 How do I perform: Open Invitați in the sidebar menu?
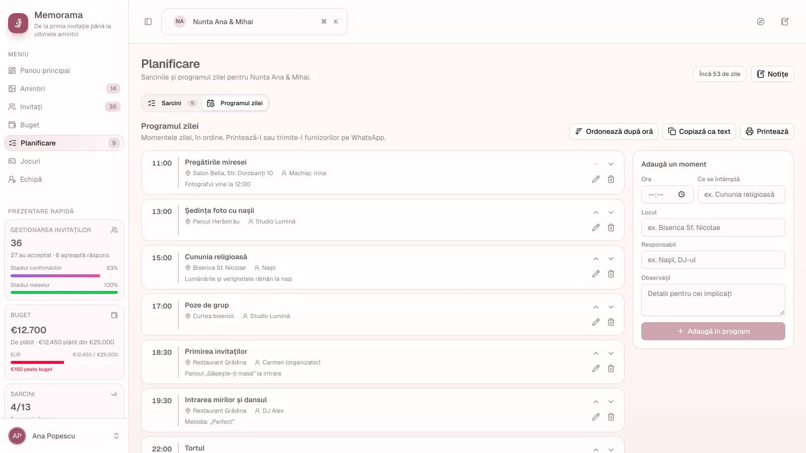coord(64,107)
